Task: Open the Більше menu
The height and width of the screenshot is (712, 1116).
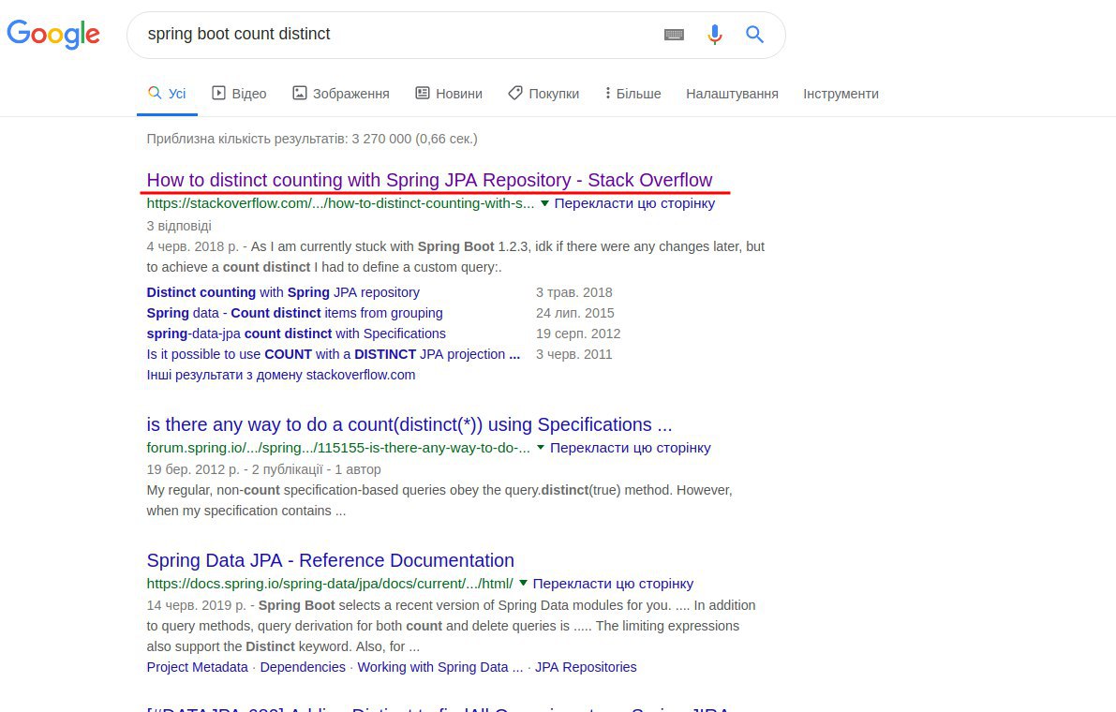Action: (632, 93)
